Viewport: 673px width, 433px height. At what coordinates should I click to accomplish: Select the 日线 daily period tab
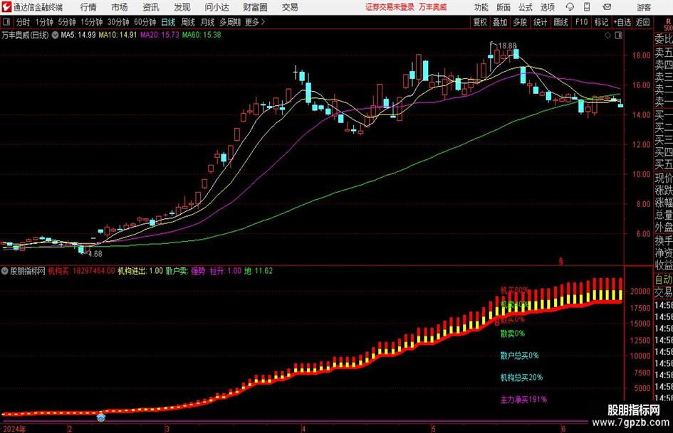[x=168, y=22]
